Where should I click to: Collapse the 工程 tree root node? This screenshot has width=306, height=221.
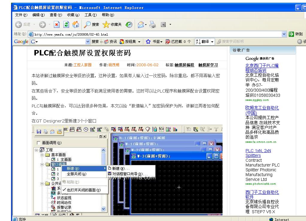coord(36,150)
